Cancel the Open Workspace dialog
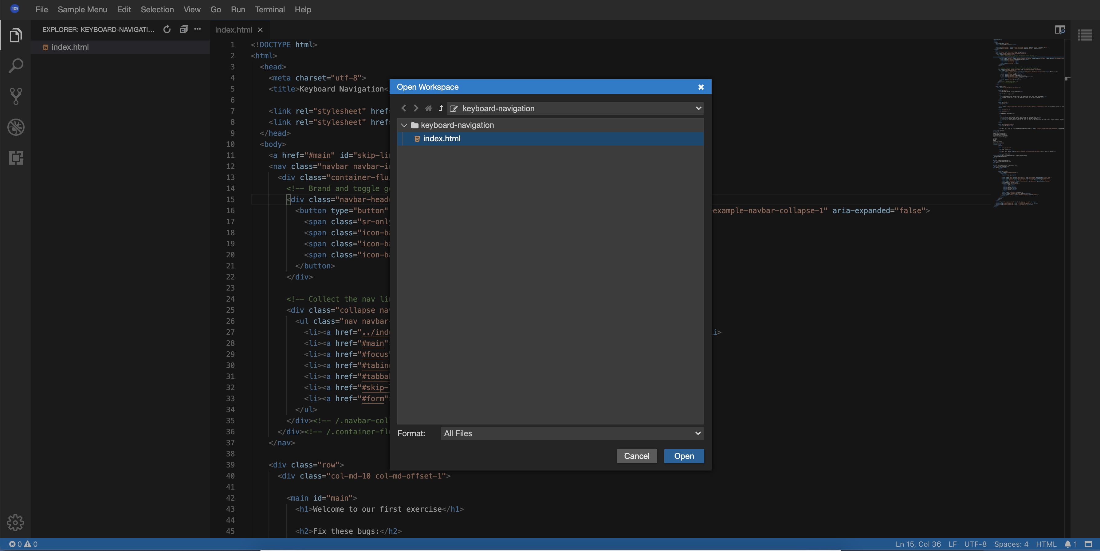The width and height of the screenshot is (1100, 551). click(636, 456)
